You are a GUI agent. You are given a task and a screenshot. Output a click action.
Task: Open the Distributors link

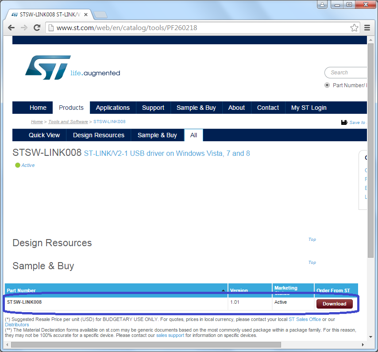(17, 325)
